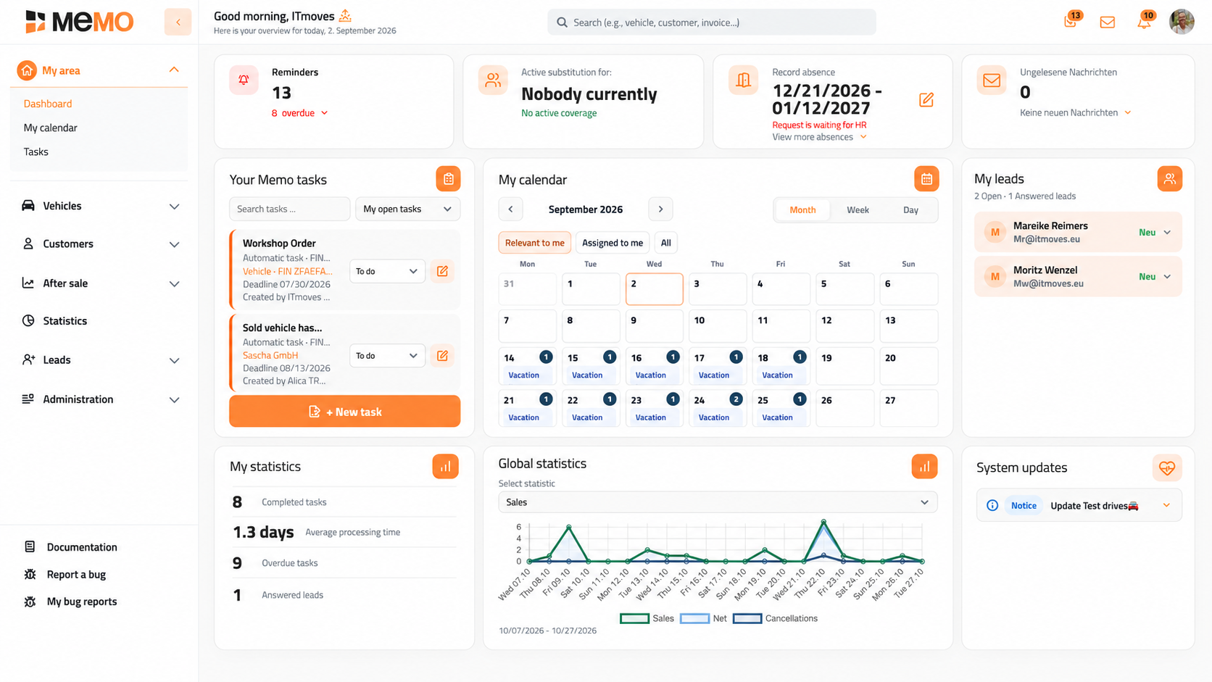Switch calendar to Week view
Viewport: 1212px width, 682px height.
tap(858, 210)
